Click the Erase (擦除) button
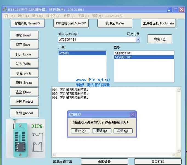The height and width of the screenshot is (165, 187). (24, 82)
